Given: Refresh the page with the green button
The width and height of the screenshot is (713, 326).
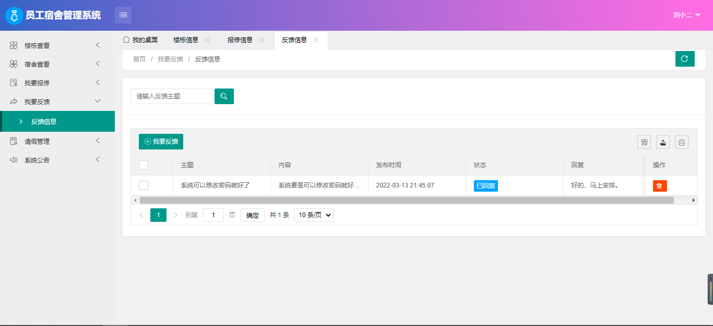Looking at the screenshot, I should pyautogui.click(x=685, y=59).
